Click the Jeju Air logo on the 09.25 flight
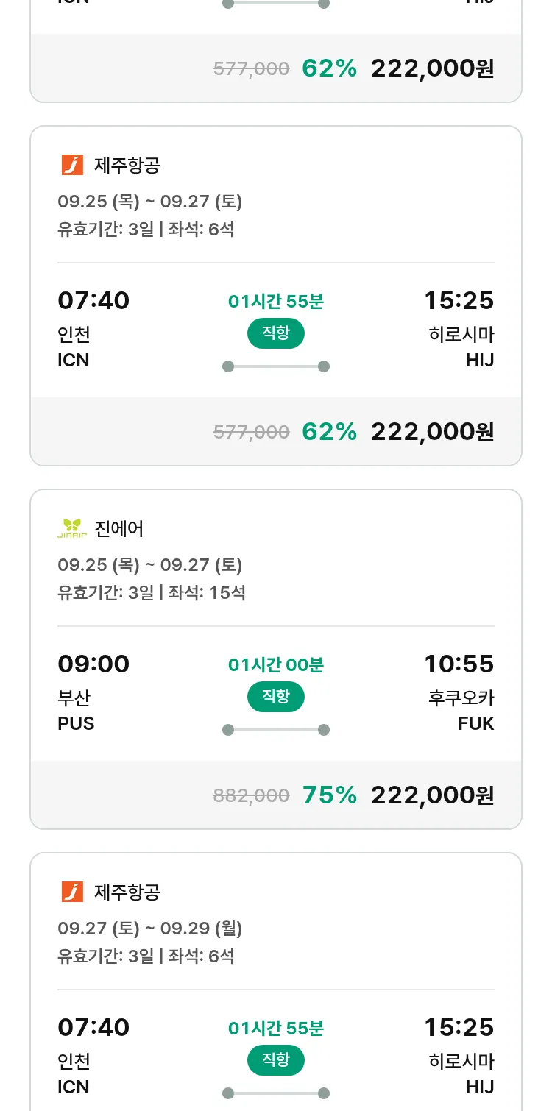 (72, 165)
